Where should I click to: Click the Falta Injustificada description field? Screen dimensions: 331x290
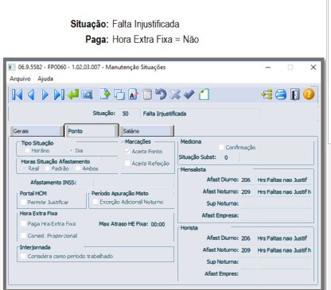(x=201, y=114)
